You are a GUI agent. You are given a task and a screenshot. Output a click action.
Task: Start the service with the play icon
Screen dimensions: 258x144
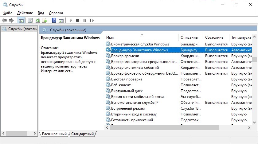pos(71,20)
